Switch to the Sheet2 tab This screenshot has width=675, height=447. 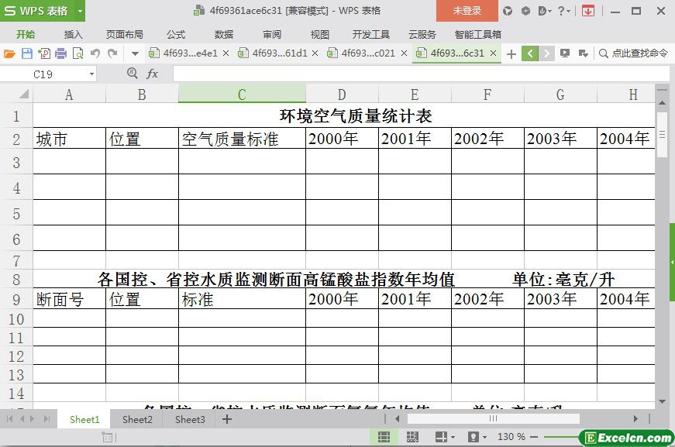coord(137,419)
